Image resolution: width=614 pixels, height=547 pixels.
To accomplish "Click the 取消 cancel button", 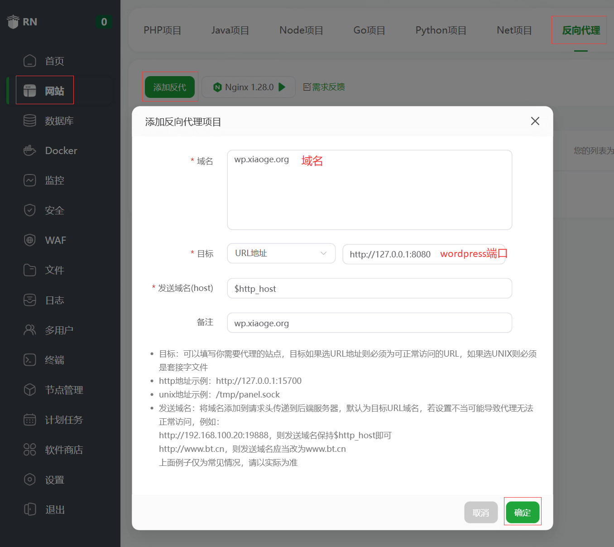I will point(480,513).
